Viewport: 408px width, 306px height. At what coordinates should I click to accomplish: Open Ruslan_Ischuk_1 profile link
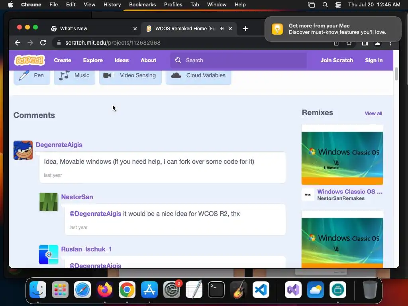click(x=86, y=249)
